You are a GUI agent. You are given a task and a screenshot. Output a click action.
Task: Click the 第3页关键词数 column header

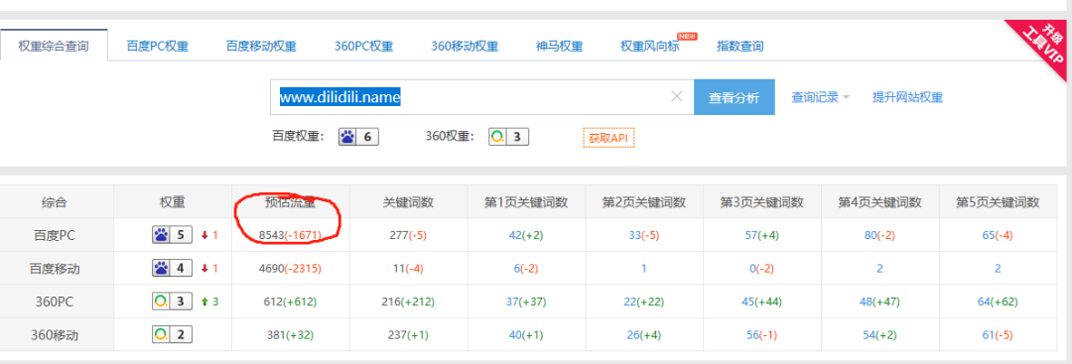pos(761,203)
